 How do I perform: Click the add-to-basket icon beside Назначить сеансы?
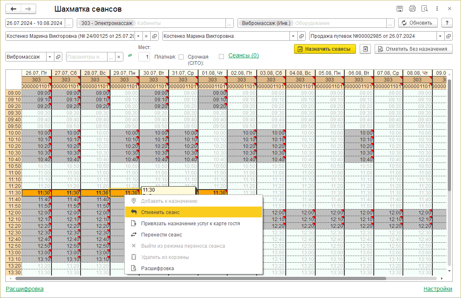click(x=365, y=49)
